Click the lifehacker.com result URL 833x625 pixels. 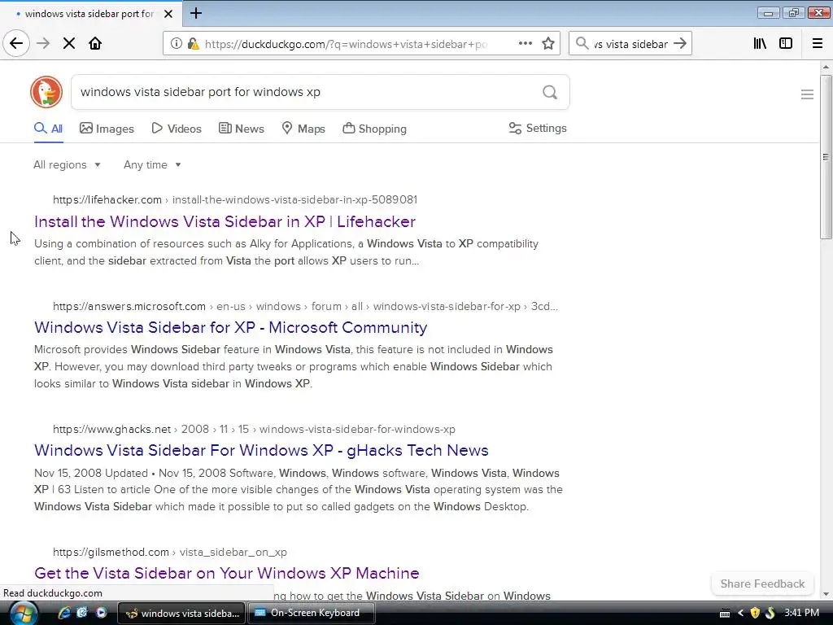235,200
